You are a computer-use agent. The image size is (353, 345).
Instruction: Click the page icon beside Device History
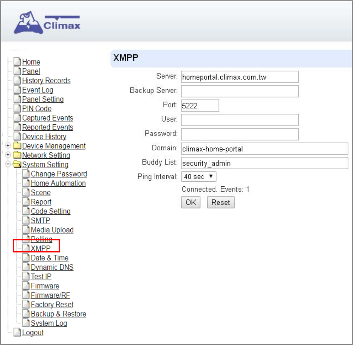pyautogui.click(x=17, y=136)
